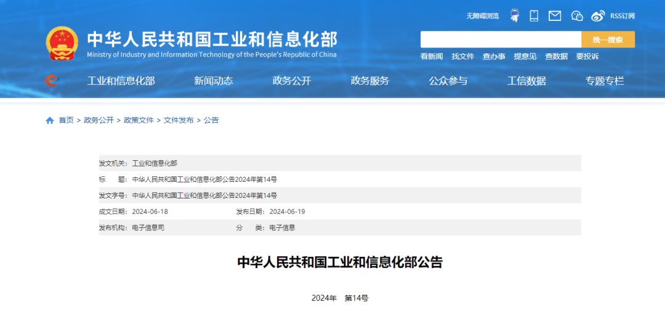
Task: Open the 工业和信息化部 navigation menu
Action: coord(121,81)
